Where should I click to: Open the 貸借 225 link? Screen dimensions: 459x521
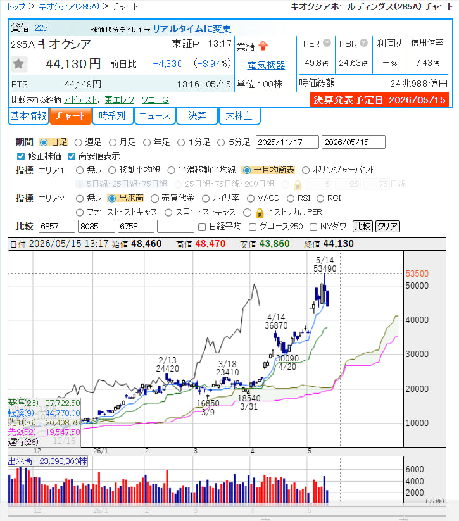pyautogui.click(x=41, y=28)
